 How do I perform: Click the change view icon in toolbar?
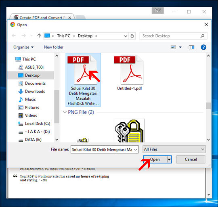coord(173,47)
